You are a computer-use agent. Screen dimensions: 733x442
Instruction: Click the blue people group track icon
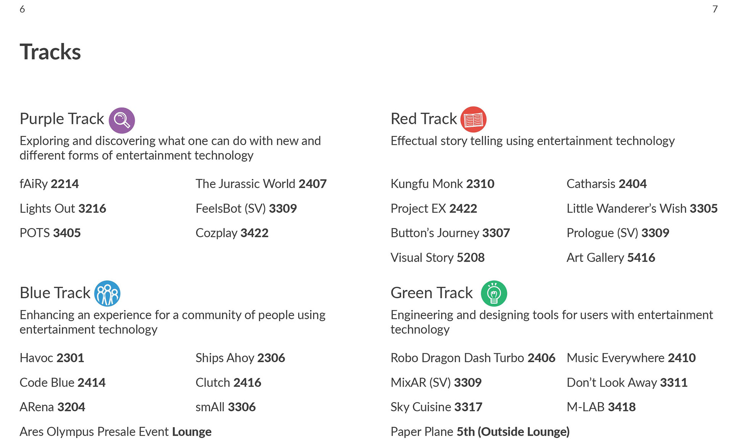click(107, 293)
